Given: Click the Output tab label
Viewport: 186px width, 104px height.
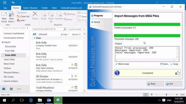Looking at the screenshot, I should click(118, 44).
